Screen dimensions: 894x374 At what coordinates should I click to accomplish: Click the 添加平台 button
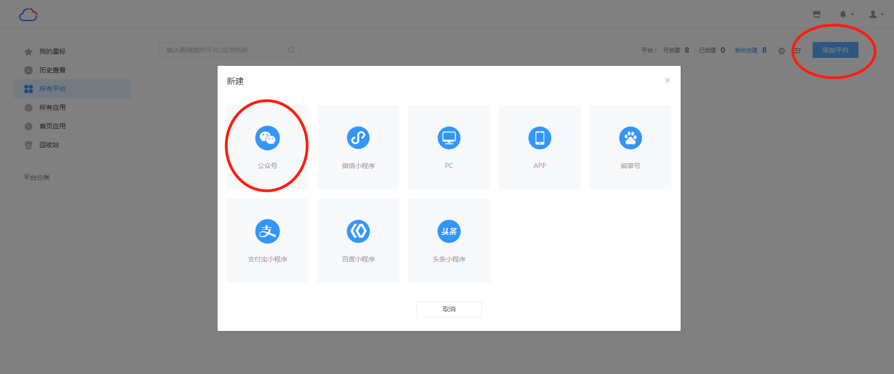836,50
